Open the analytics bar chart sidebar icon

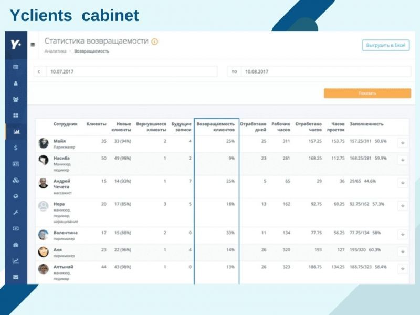tap(16, 132)
